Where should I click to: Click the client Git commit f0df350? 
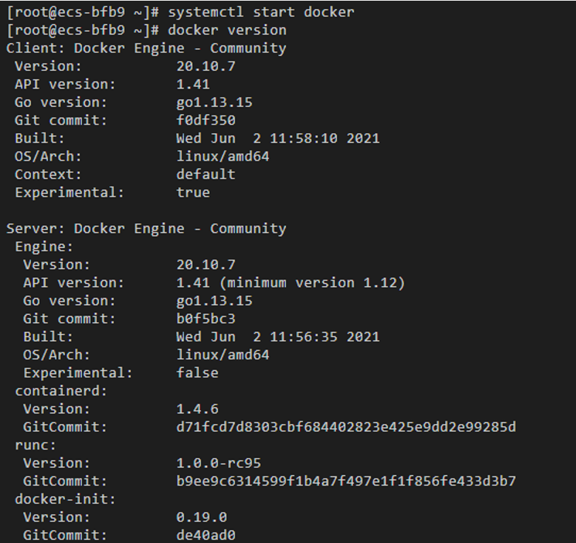coord(205,120)
